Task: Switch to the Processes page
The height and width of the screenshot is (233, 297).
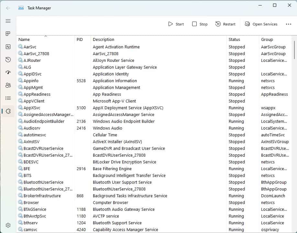Action: click(8, 34)
